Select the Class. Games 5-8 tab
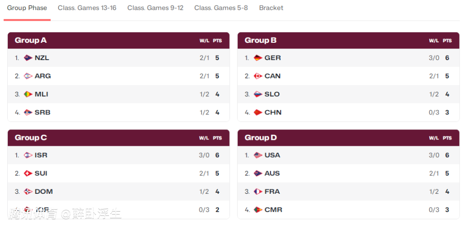Image resolution: width=463 pixels, height=227 pixels. pyautogui.click(x=221, y=8)
